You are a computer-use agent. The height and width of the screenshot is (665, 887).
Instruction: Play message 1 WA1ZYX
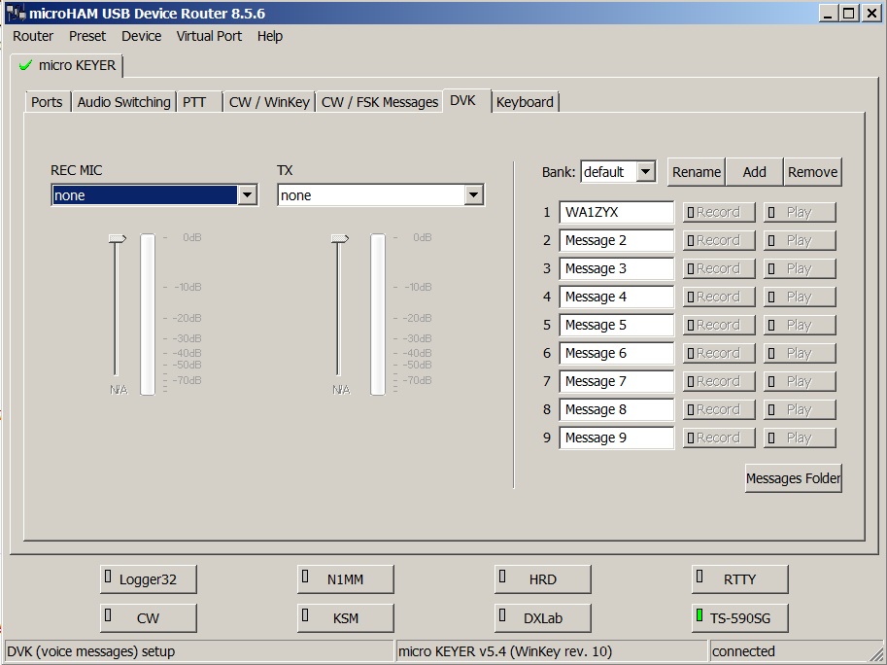coord(800,212)
